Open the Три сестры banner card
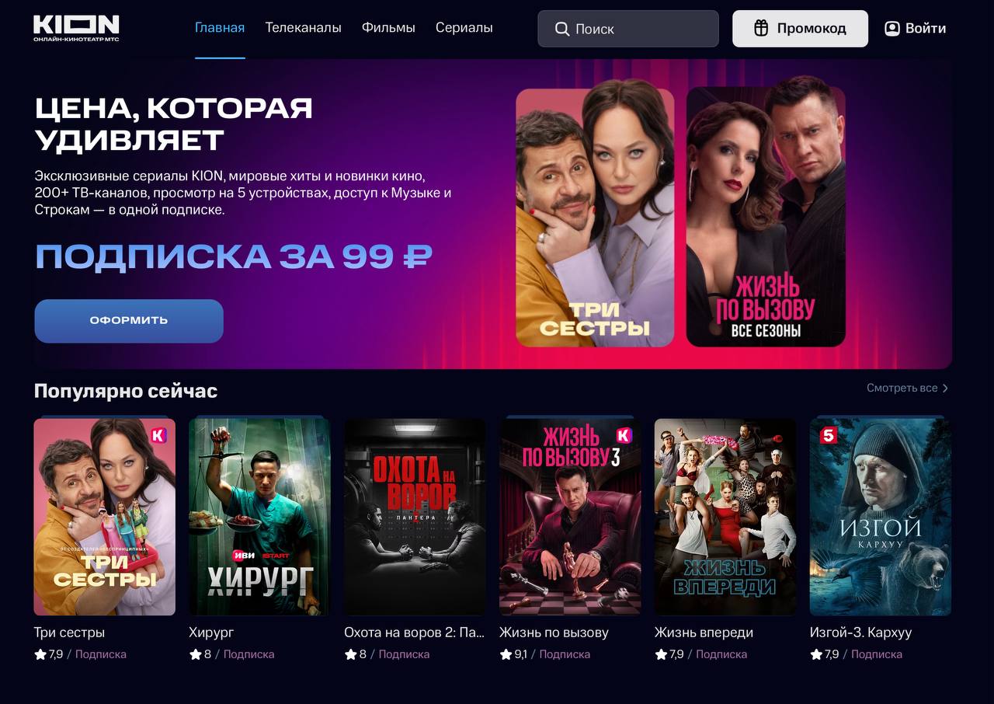This screenshot has width=994, height=704. pos(595,218)
